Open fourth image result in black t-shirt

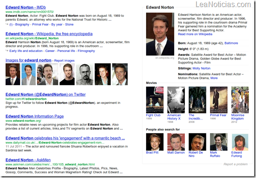[67, 74]
